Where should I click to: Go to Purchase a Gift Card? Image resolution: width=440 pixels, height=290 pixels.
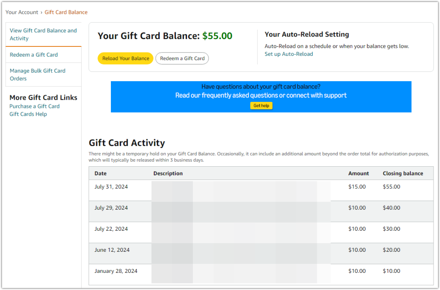34,106
